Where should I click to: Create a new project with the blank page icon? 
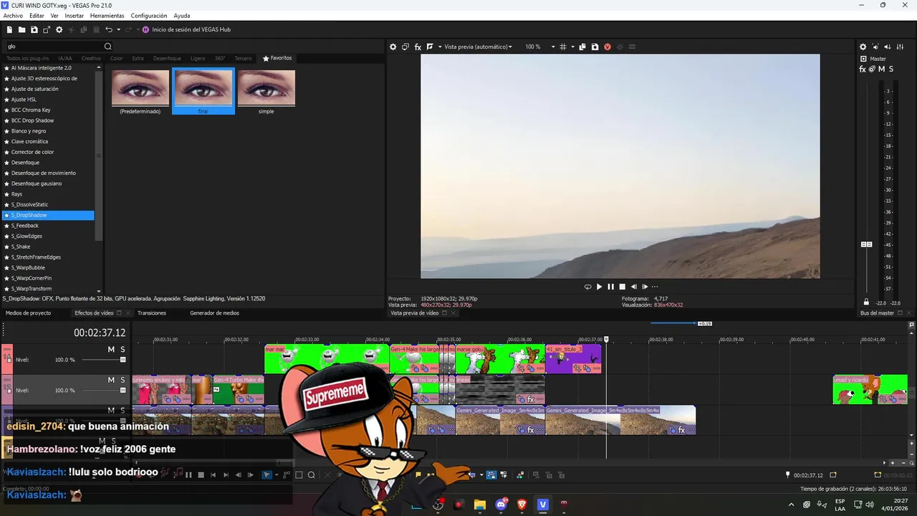tap(9, 29)
